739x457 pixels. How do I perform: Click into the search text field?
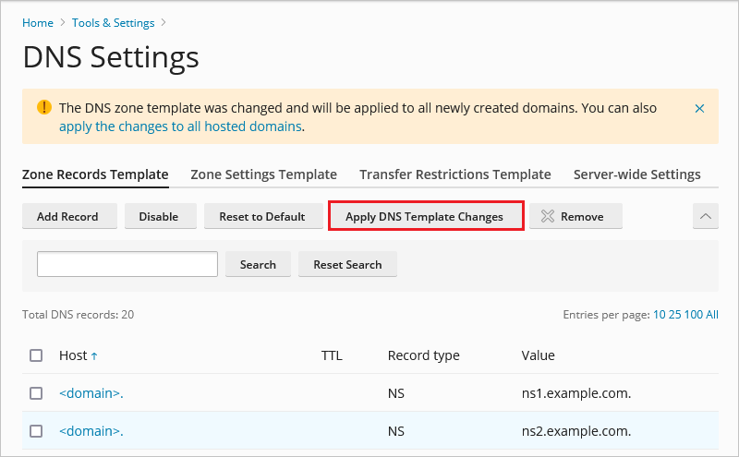(x=127, y=264)
